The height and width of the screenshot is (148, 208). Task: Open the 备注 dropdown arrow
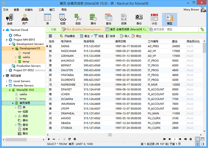tap(92, 36)
